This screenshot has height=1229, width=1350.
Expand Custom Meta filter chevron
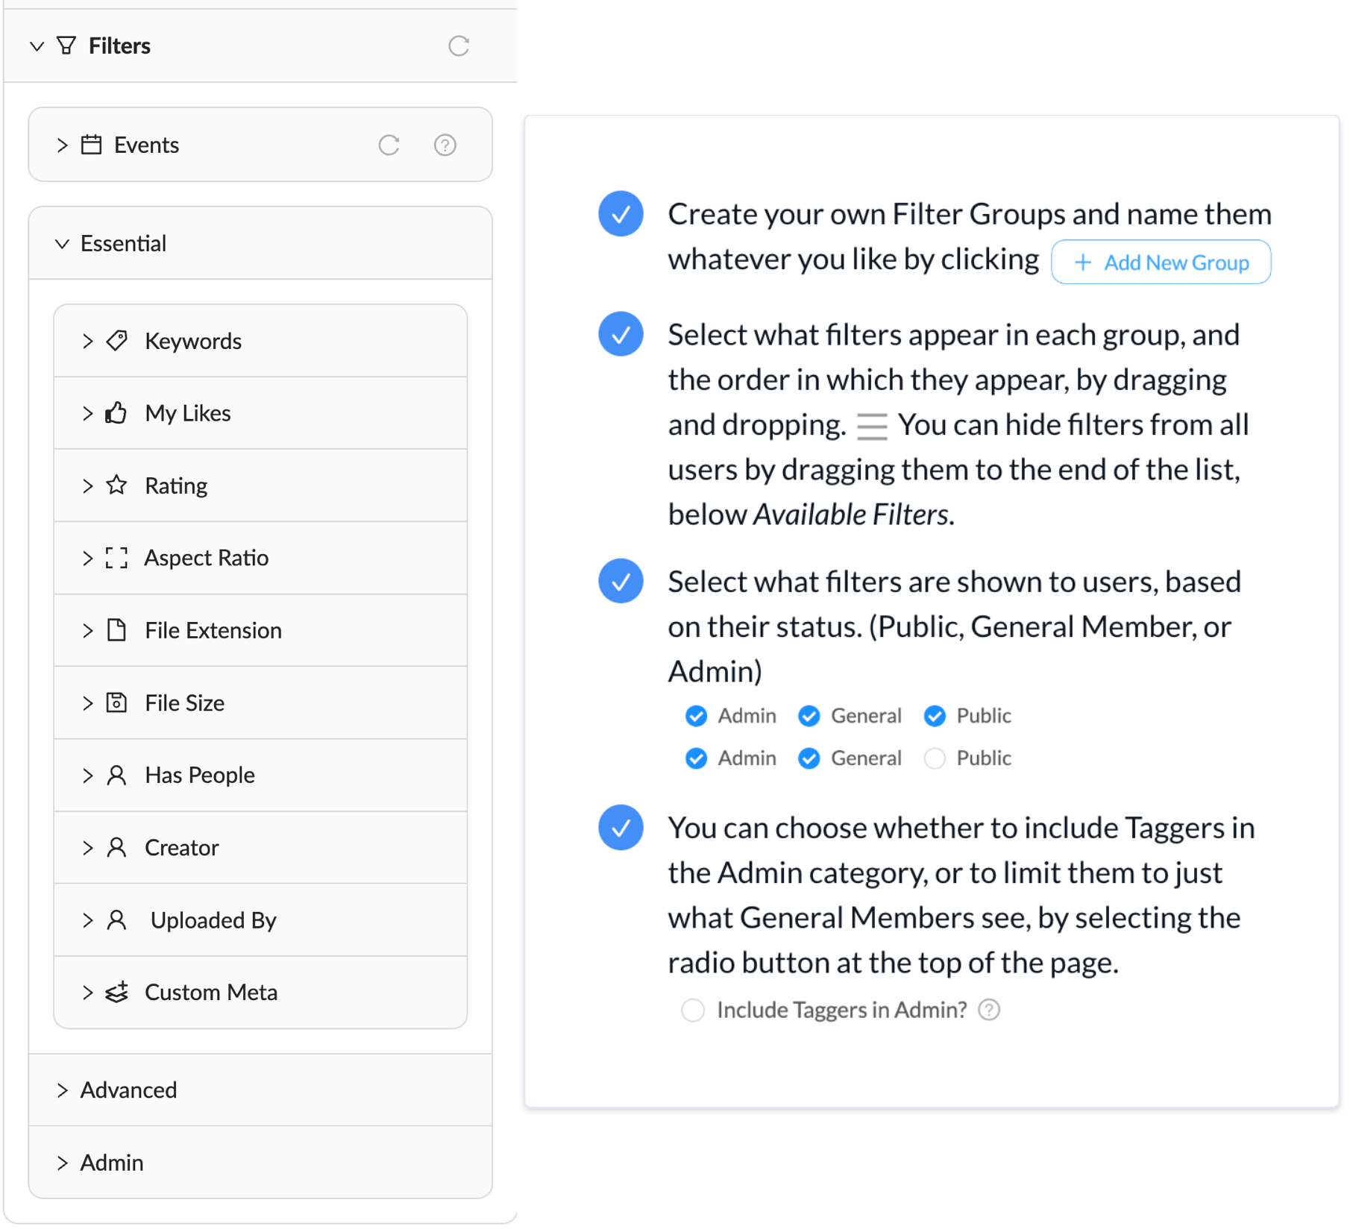(88, 993)
